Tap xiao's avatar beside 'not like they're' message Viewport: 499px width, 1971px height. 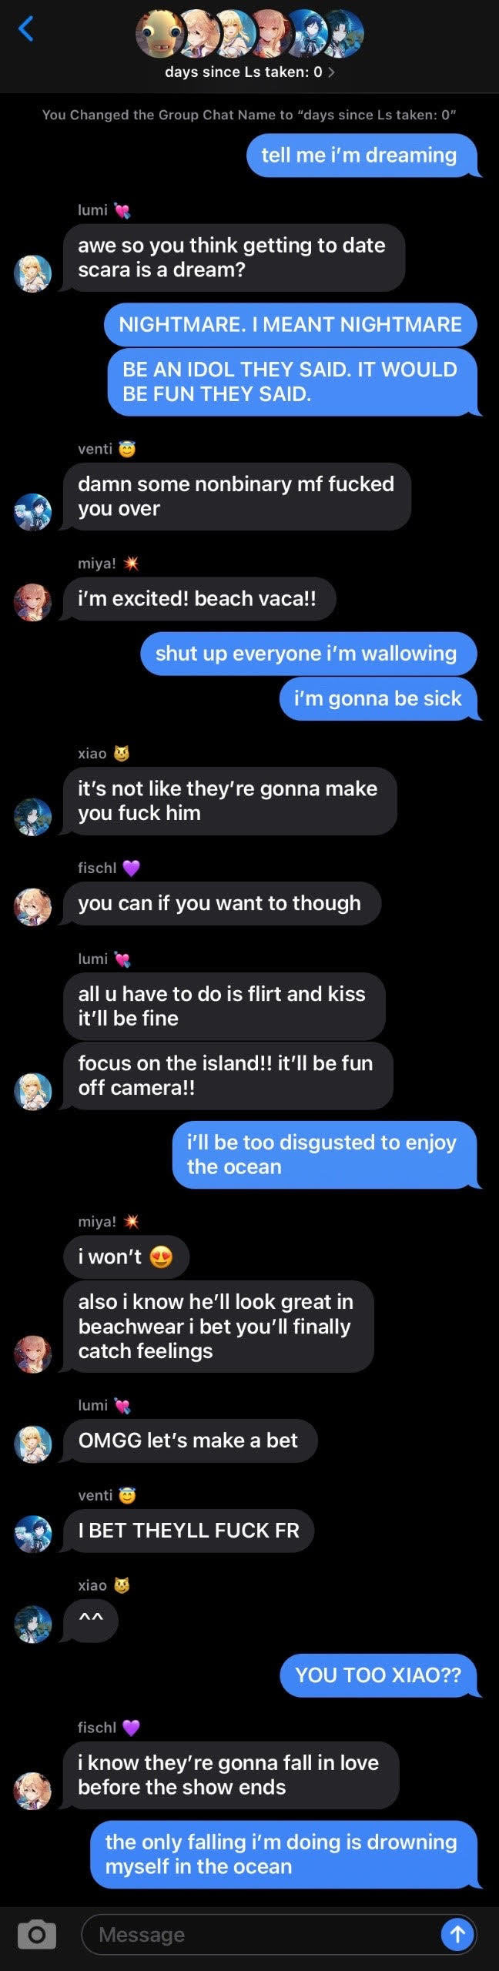pos(33,817)
